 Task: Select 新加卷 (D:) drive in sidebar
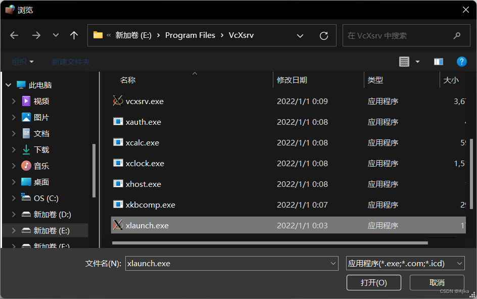click(52, 215)
